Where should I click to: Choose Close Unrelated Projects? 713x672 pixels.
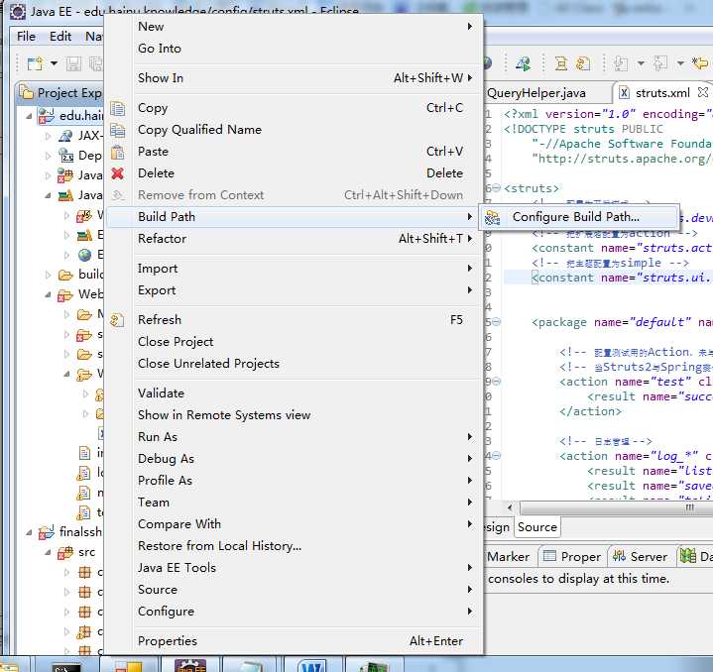click(x=294, y=364)
